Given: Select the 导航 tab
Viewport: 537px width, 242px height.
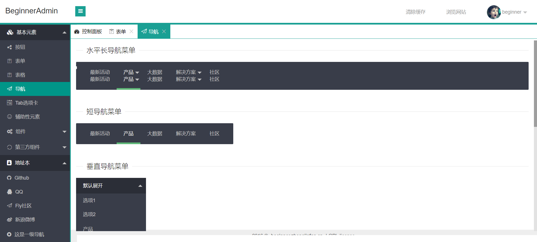Looking at the screenshot, I should pos(154,32).
